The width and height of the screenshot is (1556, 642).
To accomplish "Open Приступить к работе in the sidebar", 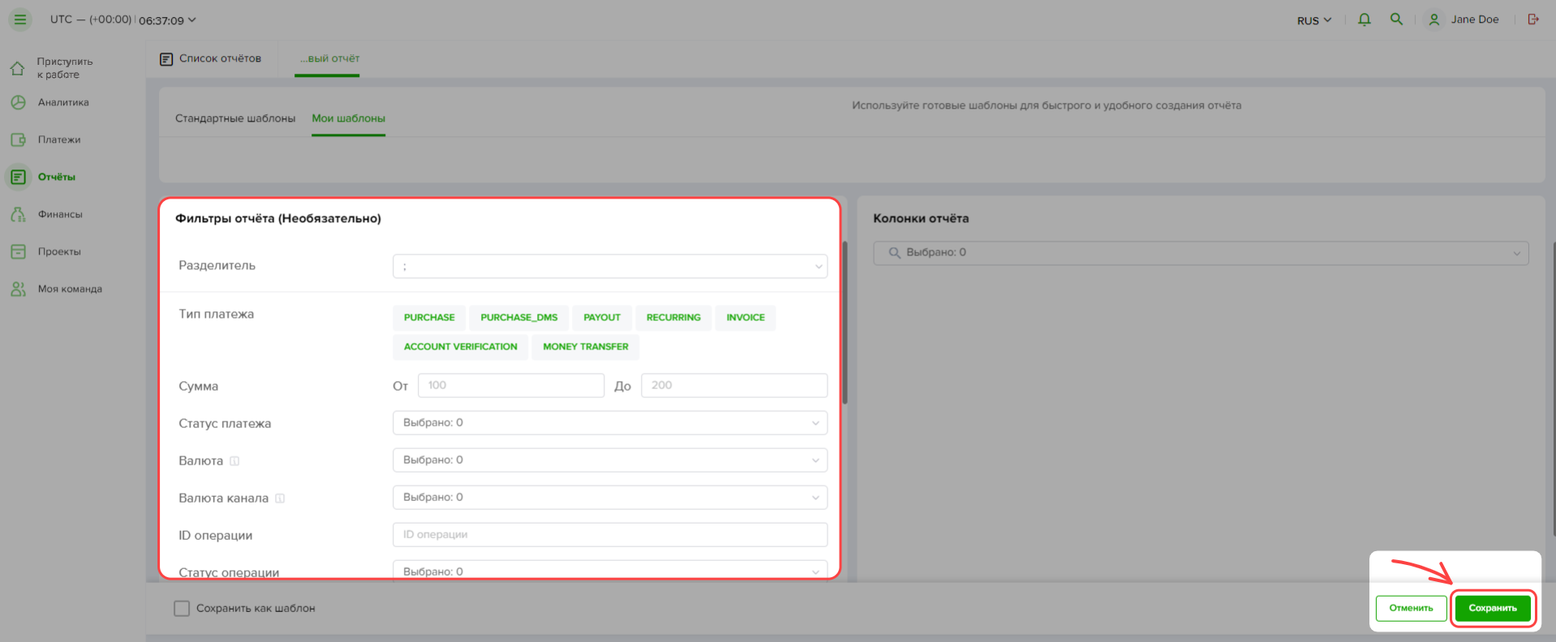I will point(65,68).
